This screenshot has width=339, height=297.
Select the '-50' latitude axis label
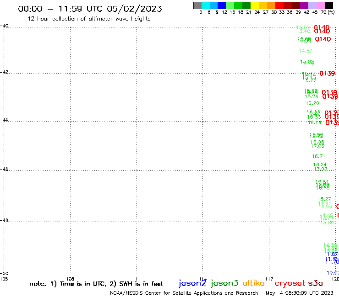(4, 274)
